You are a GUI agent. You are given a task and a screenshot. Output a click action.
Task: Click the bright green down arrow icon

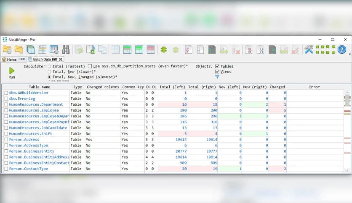coord(164,49)
